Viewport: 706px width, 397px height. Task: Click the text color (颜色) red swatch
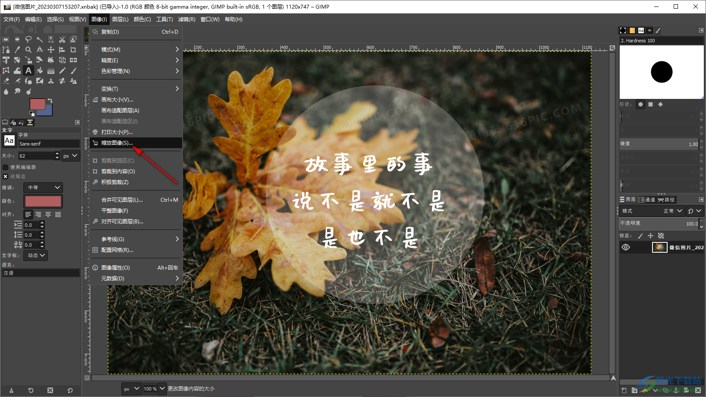(x=43, y=201)
